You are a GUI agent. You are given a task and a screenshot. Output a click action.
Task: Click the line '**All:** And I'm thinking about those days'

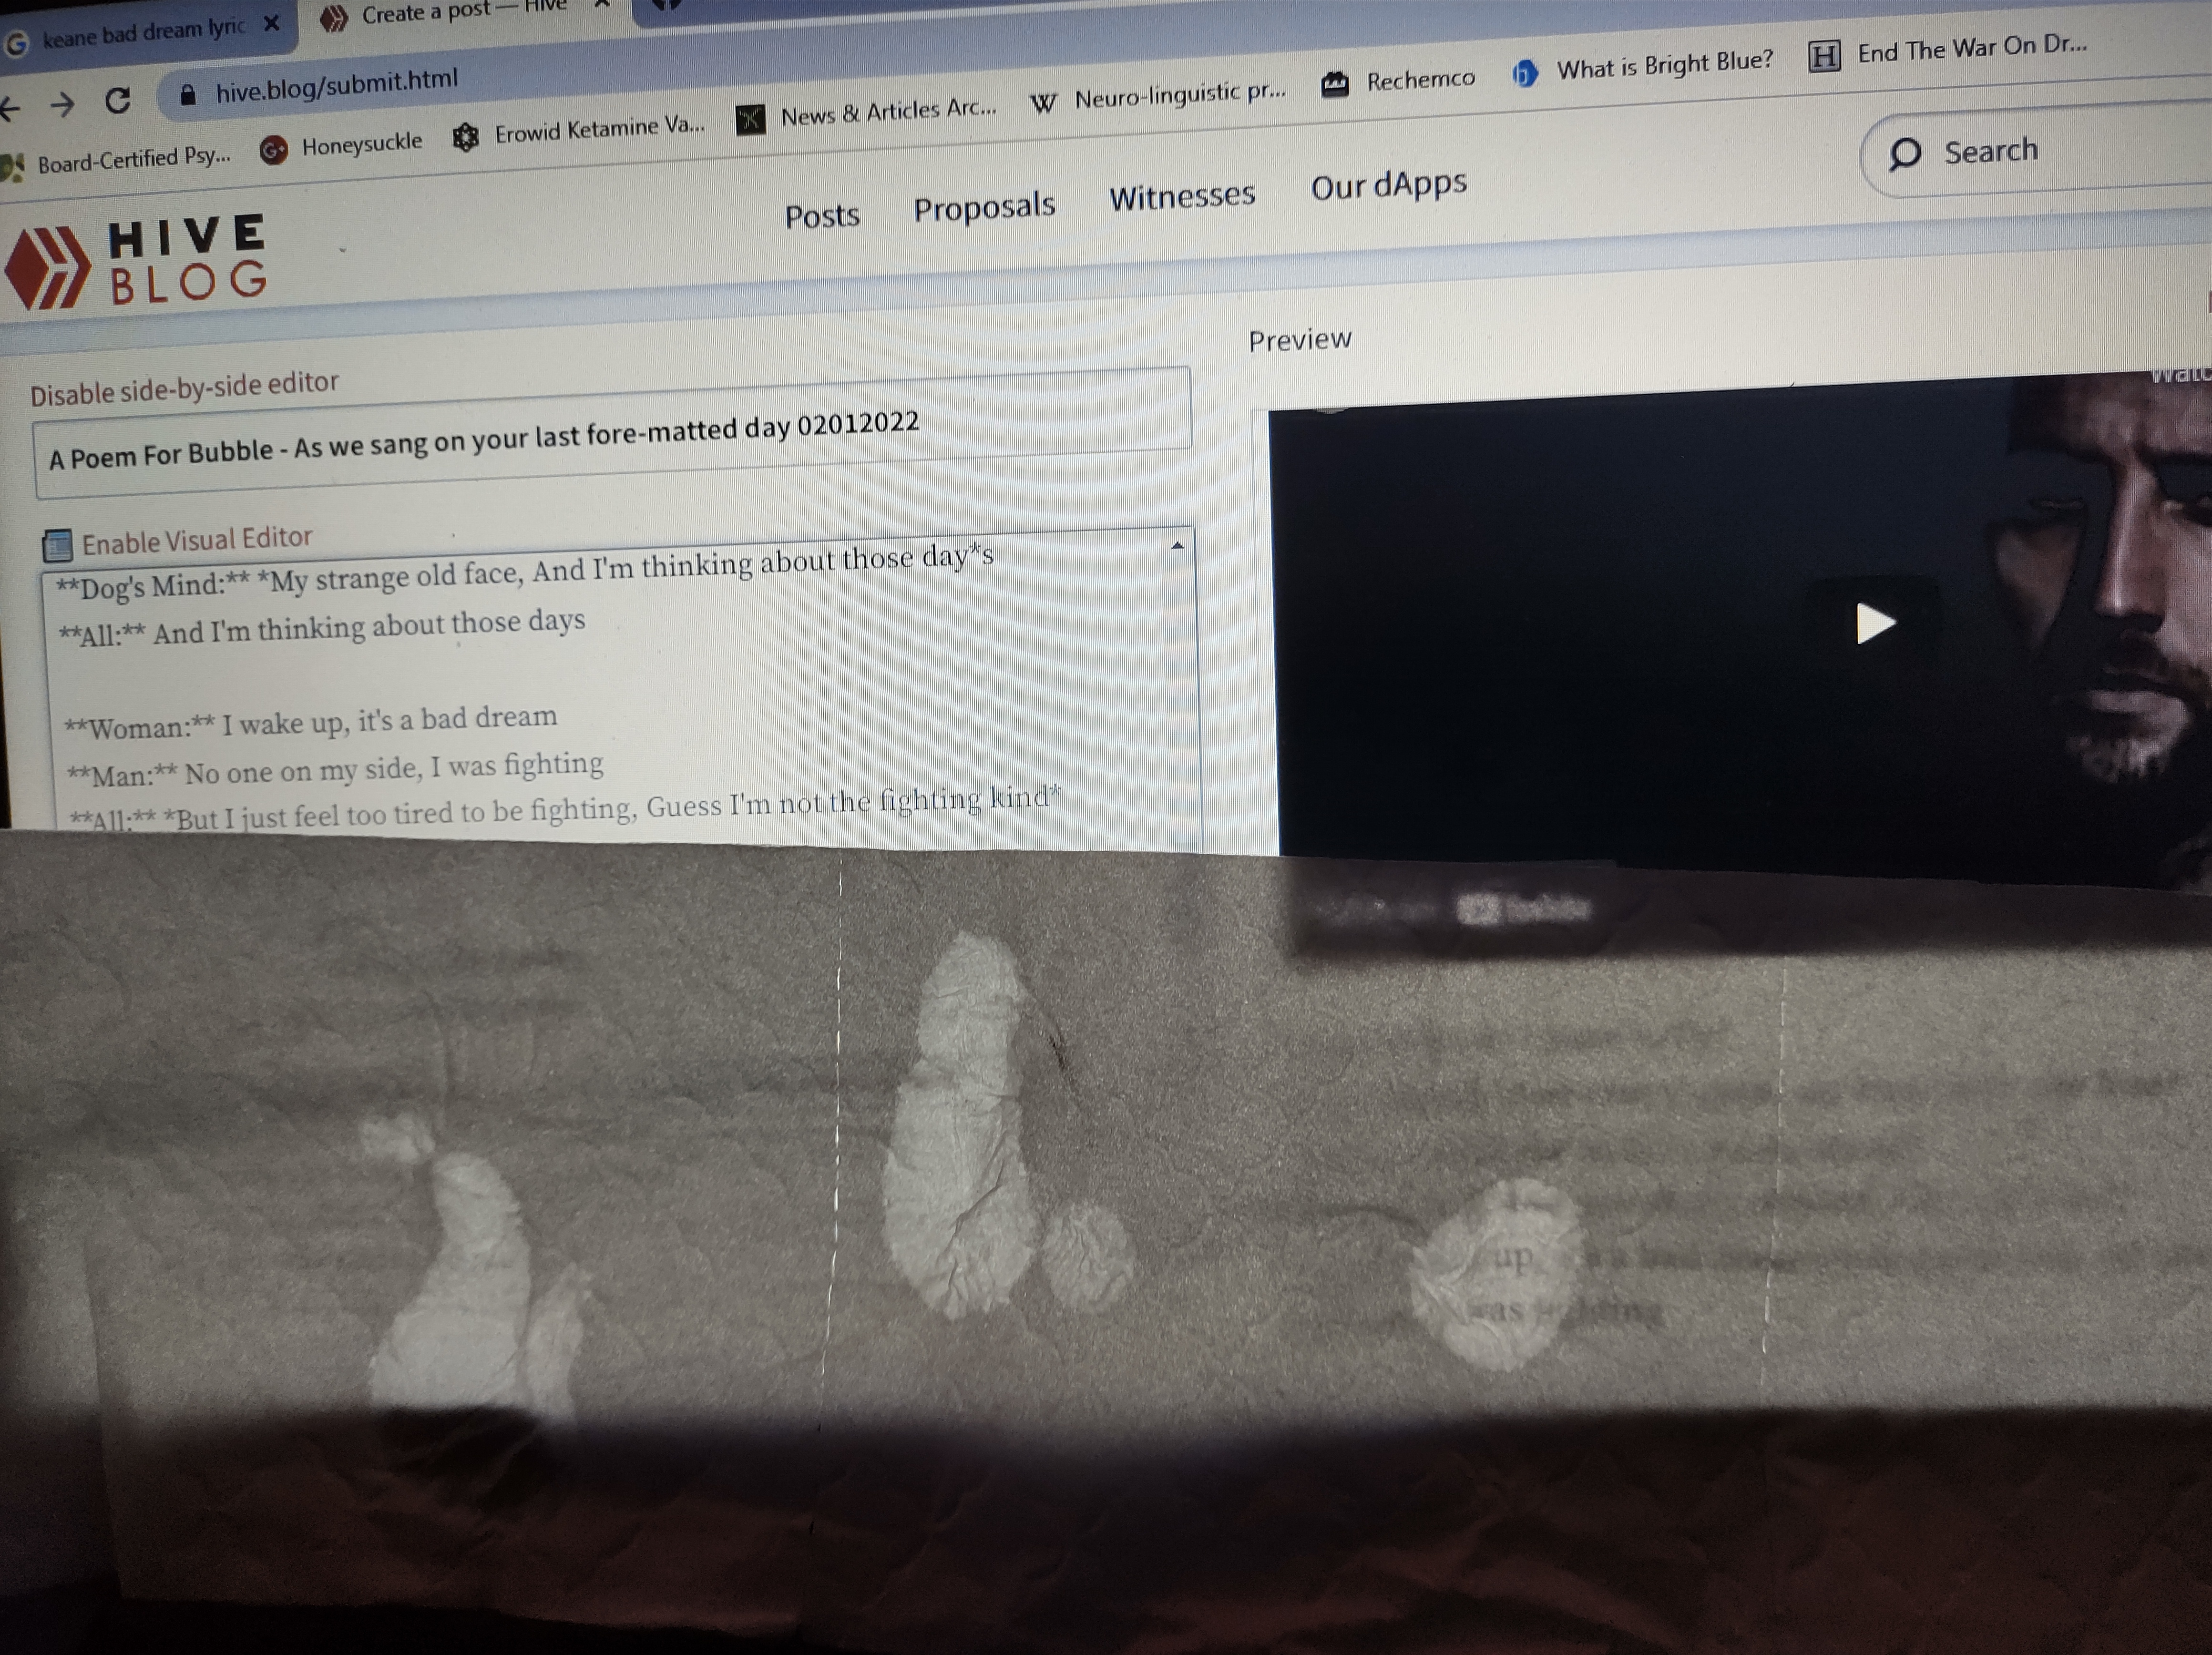[322, 628]
